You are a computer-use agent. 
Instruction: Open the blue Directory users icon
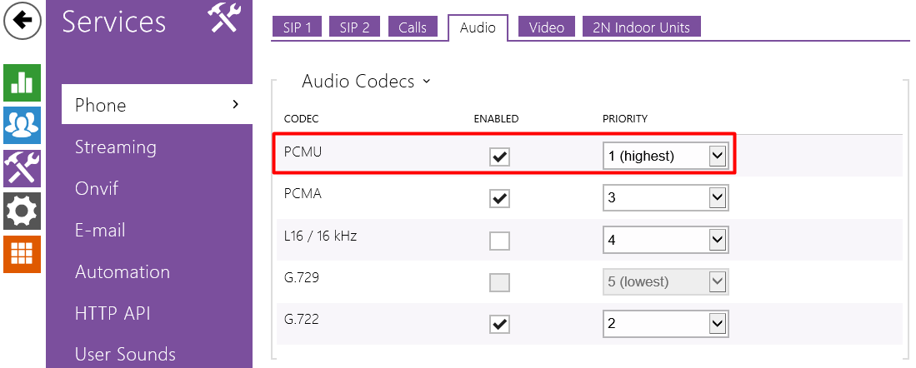coord(23,125)
